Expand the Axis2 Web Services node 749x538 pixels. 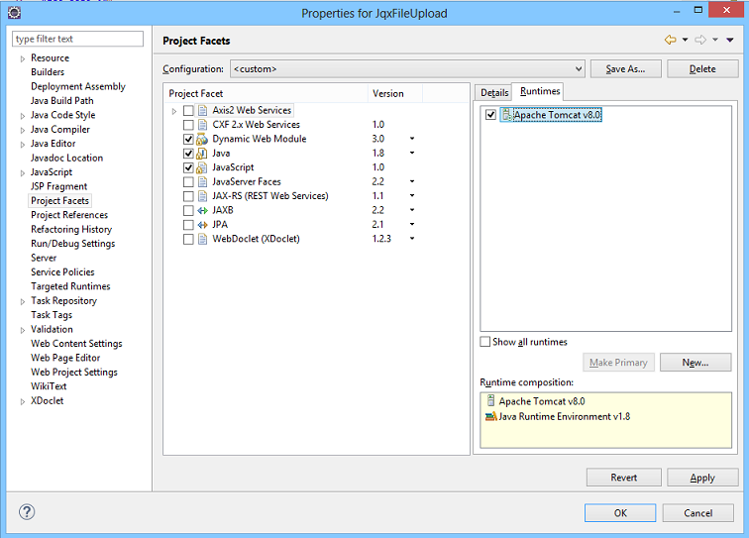pyautogui.click(x=174, y=111)
